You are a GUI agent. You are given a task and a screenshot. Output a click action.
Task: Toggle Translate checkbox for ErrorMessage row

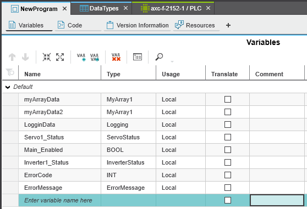(228, 188)
